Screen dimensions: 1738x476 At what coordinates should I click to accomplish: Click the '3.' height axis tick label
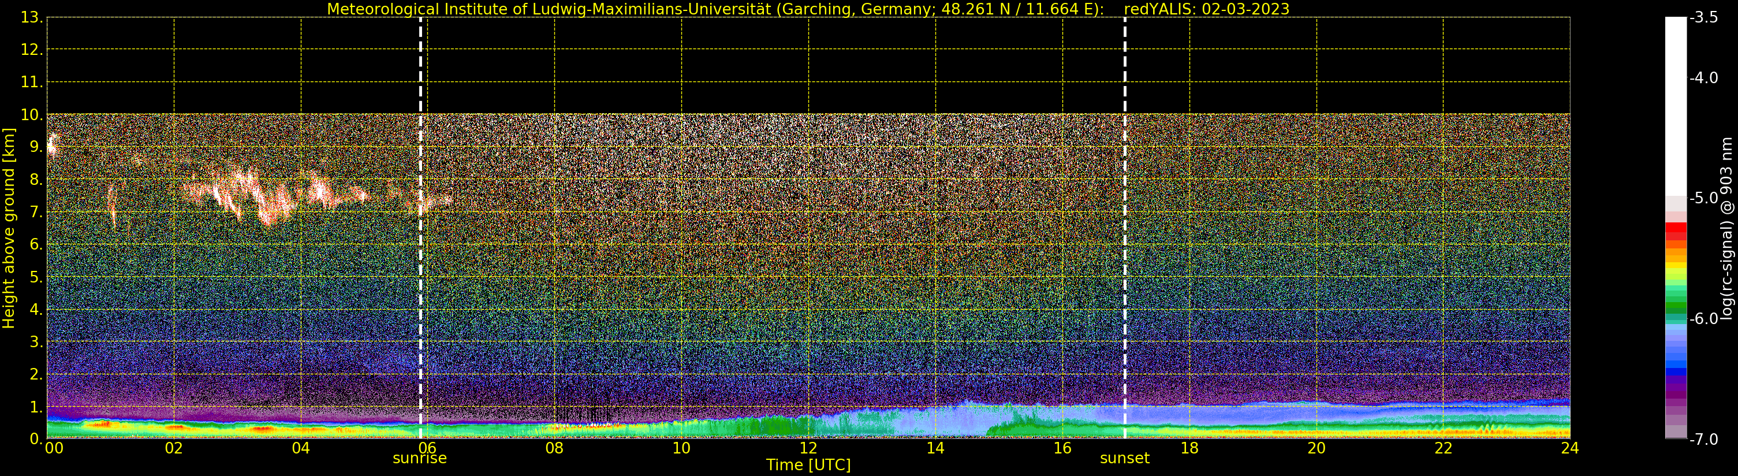pos(36,343)
